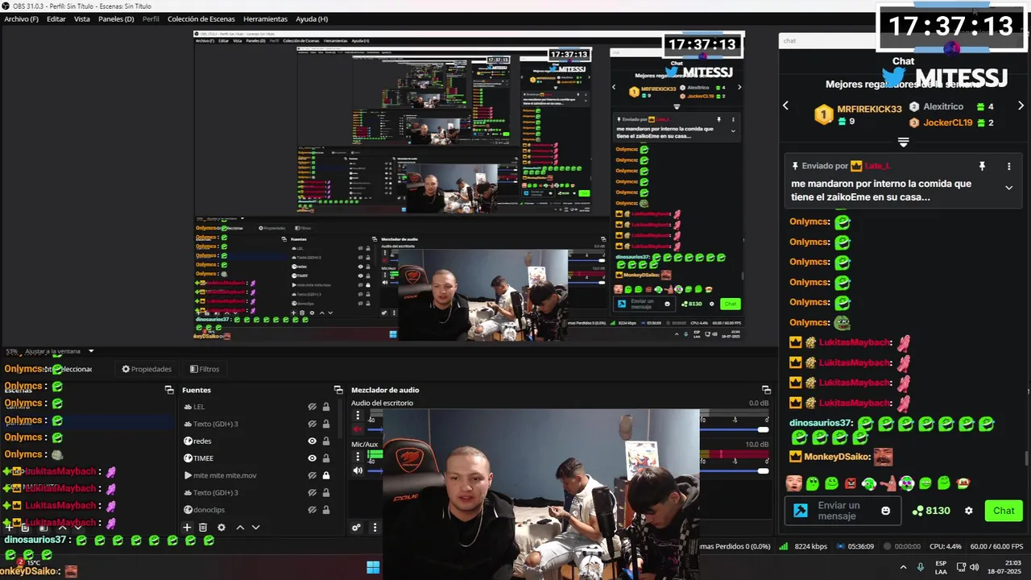
Task: Open MRFIREKICK33 leaderboard user
Action: [869, 109]
